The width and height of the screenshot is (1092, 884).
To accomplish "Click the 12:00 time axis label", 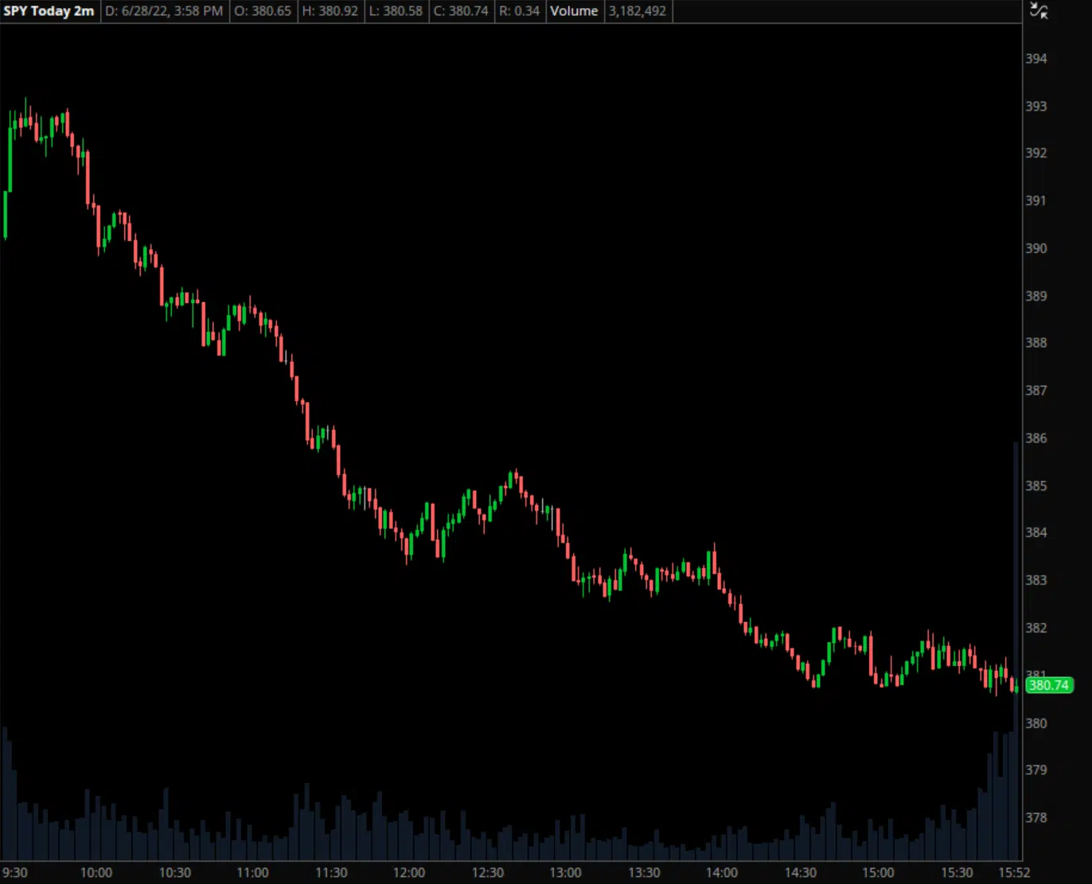I will tap(409, 873).
